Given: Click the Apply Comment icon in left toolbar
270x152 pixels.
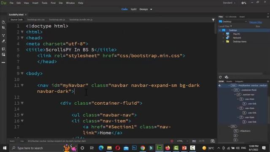Looking at the screenshot, I should tap(3, 49).
